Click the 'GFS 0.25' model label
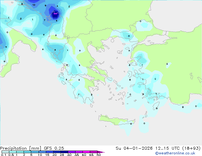Image resolution: width=202 pixels, height=156 pixels. click(54, 148)
